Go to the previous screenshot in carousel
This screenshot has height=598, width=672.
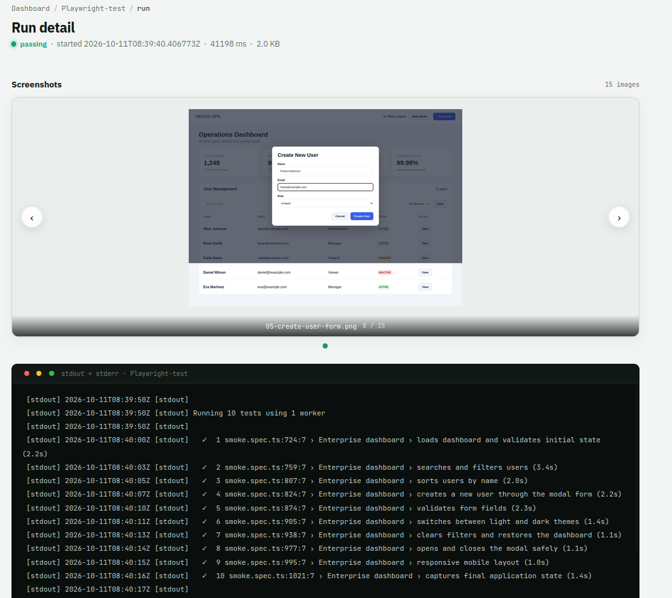[x=32, y=218]
